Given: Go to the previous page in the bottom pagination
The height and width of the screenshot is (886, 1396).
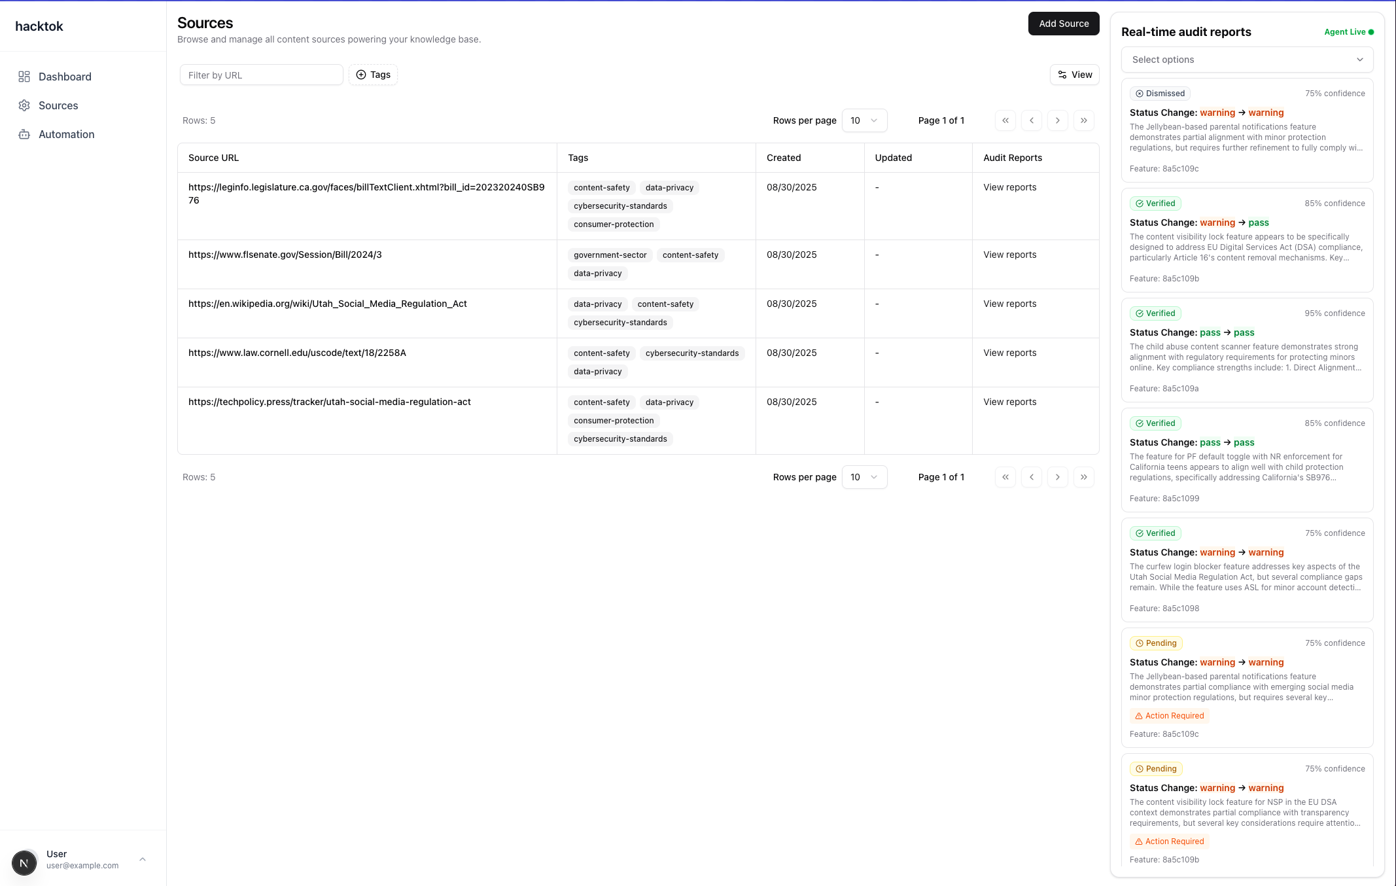Looking at the screenshot, I should [1032, 477].
